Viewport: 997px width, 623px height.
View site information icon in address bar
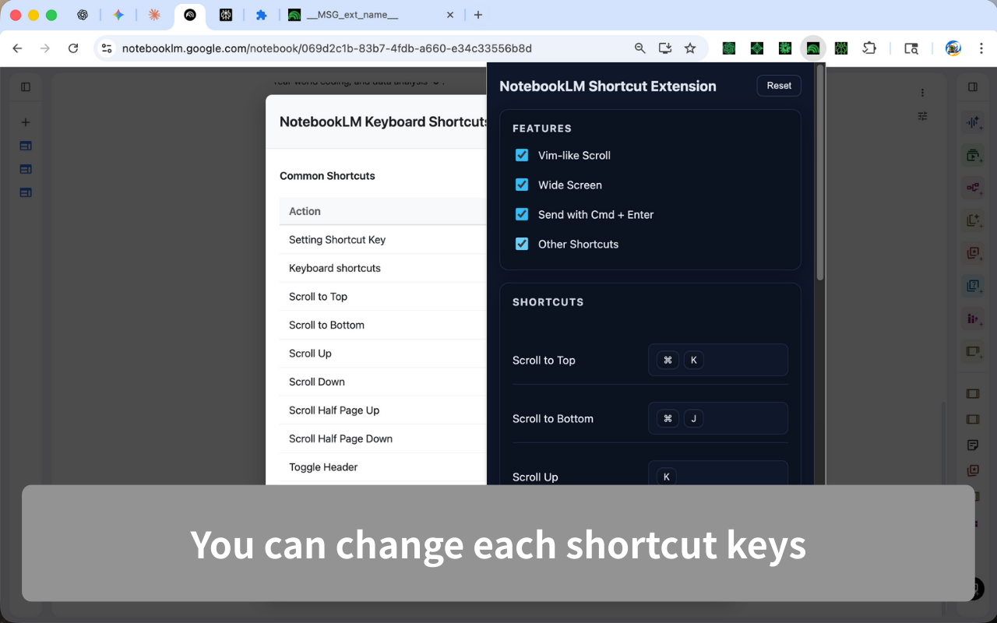click(107, 48)
